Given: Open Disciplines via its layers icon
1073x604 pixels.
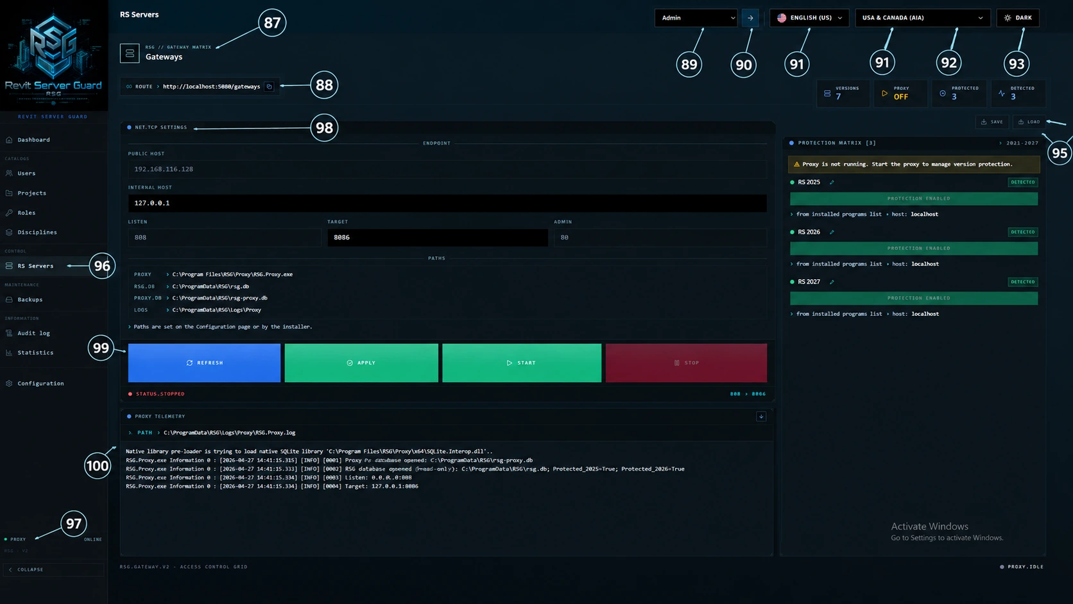Looking at the screenshot, I should tap(9, 232).
